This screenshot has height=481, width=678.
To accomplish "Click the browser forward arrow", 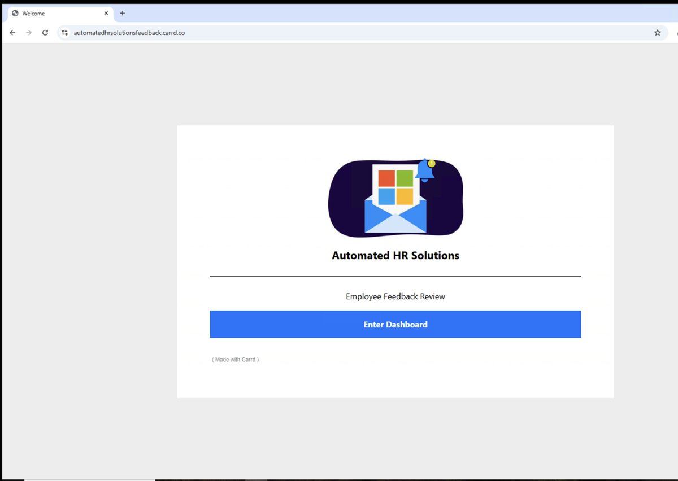I will click(29, 33).
